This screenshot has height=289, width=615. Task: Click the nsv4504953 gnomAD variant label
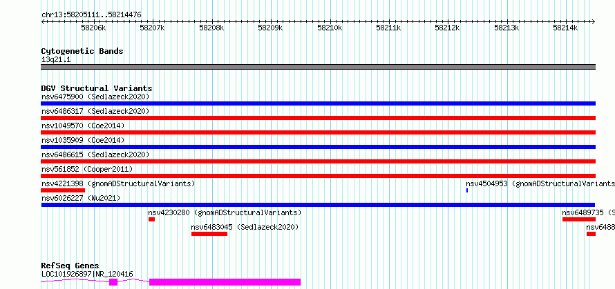click(x=540, y=183)
